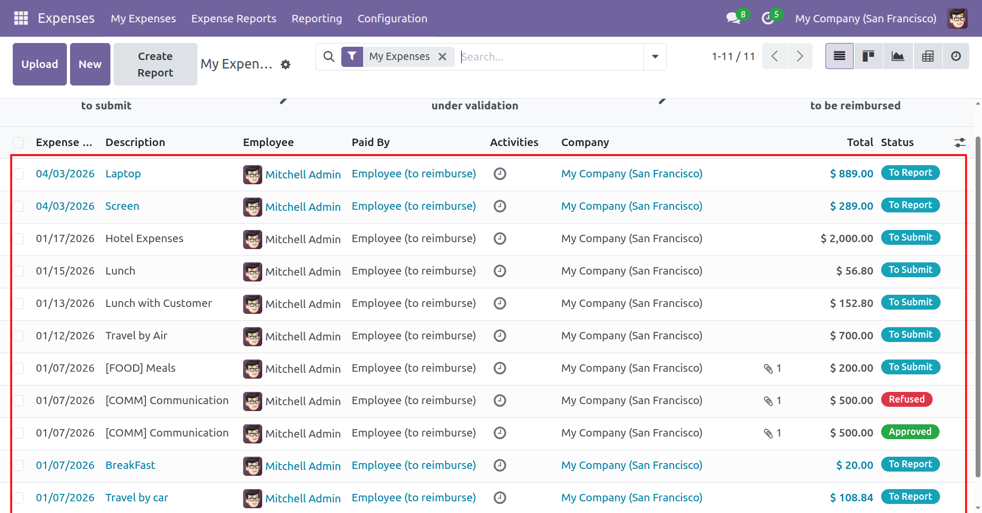Click the Create Report button
This screenshot has height=513, width=982.
(155, 64)
